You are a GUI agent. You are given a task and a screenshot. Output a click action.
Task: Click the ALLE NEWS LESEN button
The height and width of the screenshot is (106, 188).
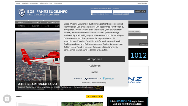click(94, 96)
